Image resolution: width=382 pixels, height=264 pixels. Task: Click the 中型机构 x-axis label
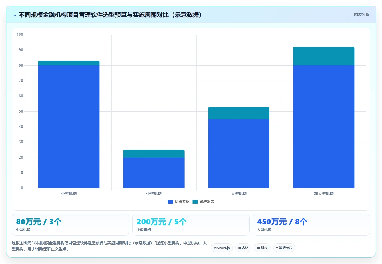click(154, 193)
